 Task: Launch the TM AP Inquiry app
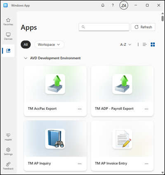click(55, 146)
